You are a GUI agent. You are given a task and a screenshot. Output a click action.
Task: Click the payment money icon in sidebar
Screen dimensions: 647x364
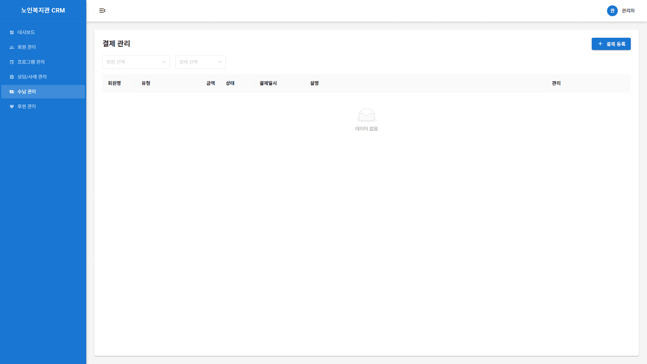[x=12, y=92]
